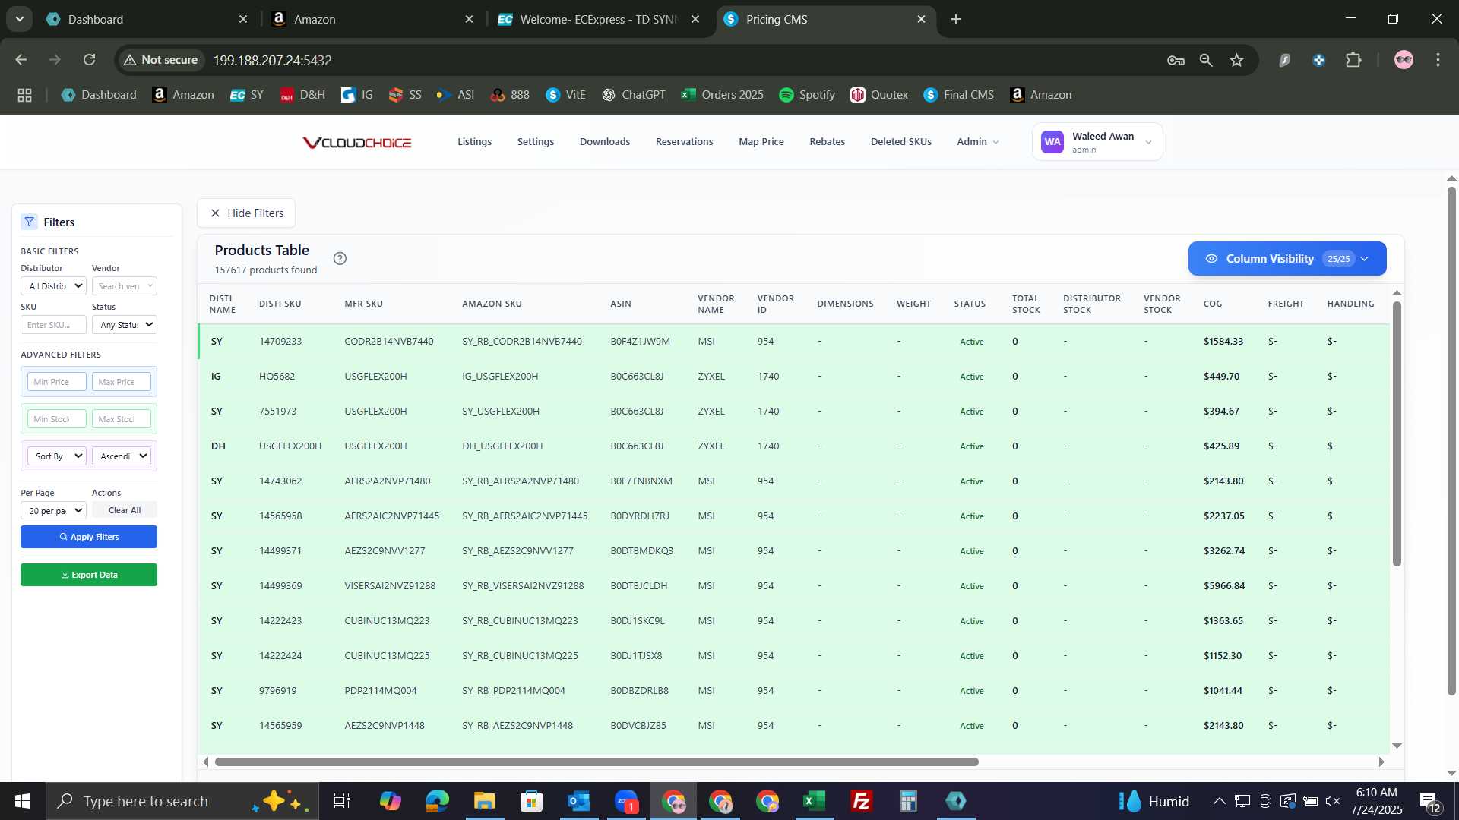Open the password key icon in address bar
The height and width of the screenshot is (820, 1459).
[x=1176, y=60]
